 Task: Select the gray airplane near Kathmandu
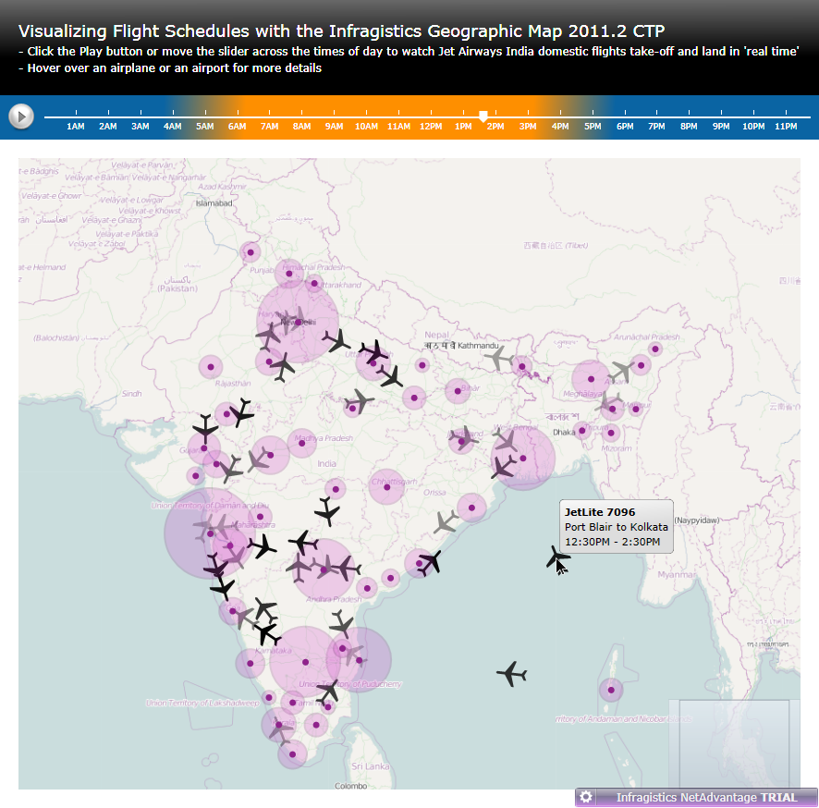click(x=499, y=358)
